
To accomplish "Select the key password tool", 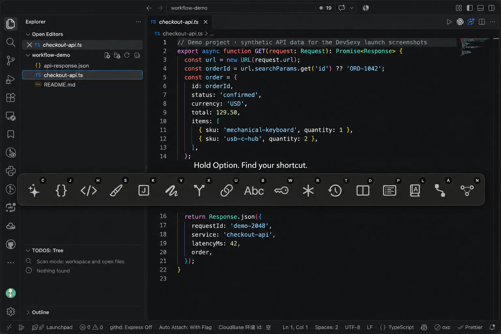I will point(281,190).
